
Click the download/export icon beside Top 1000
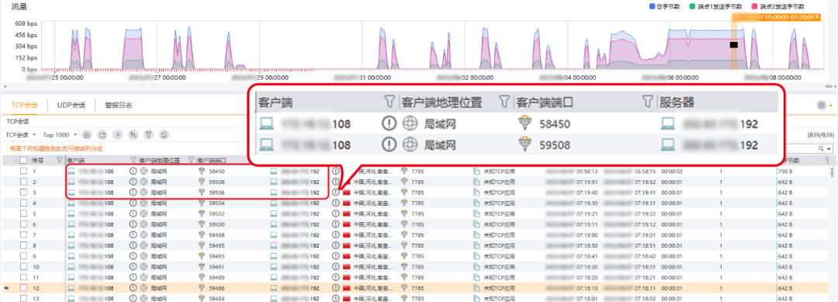click(x=87, y=135)
